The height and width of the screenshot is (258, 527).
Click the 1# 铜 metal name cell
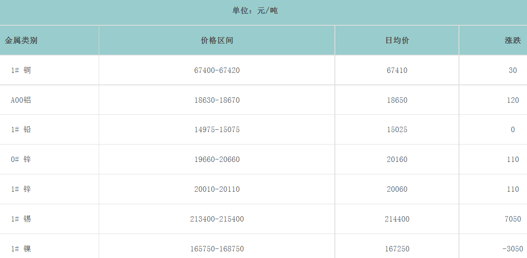21,70
